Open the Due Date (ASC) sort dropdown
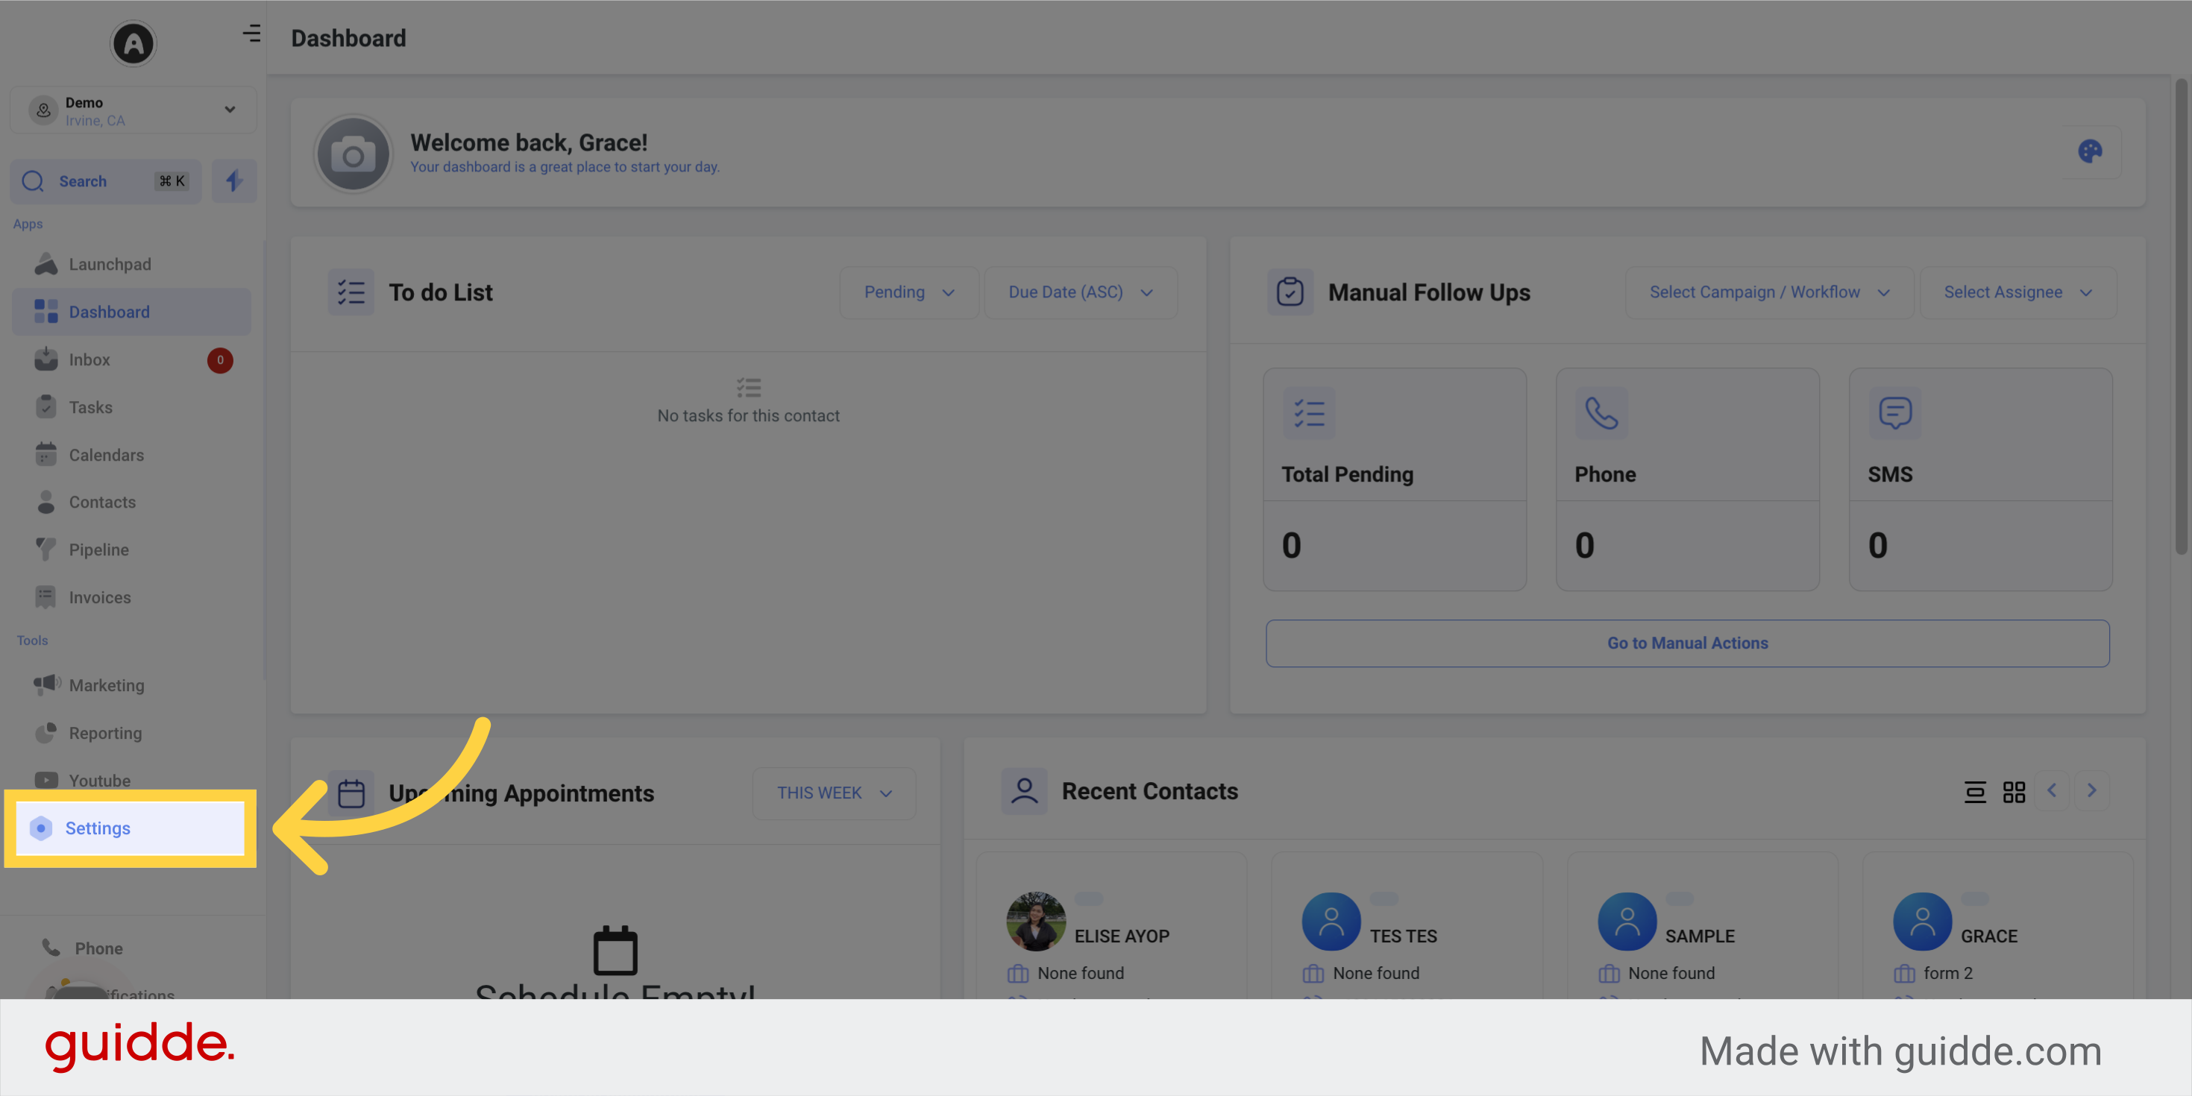Screen dimensions: 2192x1096 click(1081, 292)
